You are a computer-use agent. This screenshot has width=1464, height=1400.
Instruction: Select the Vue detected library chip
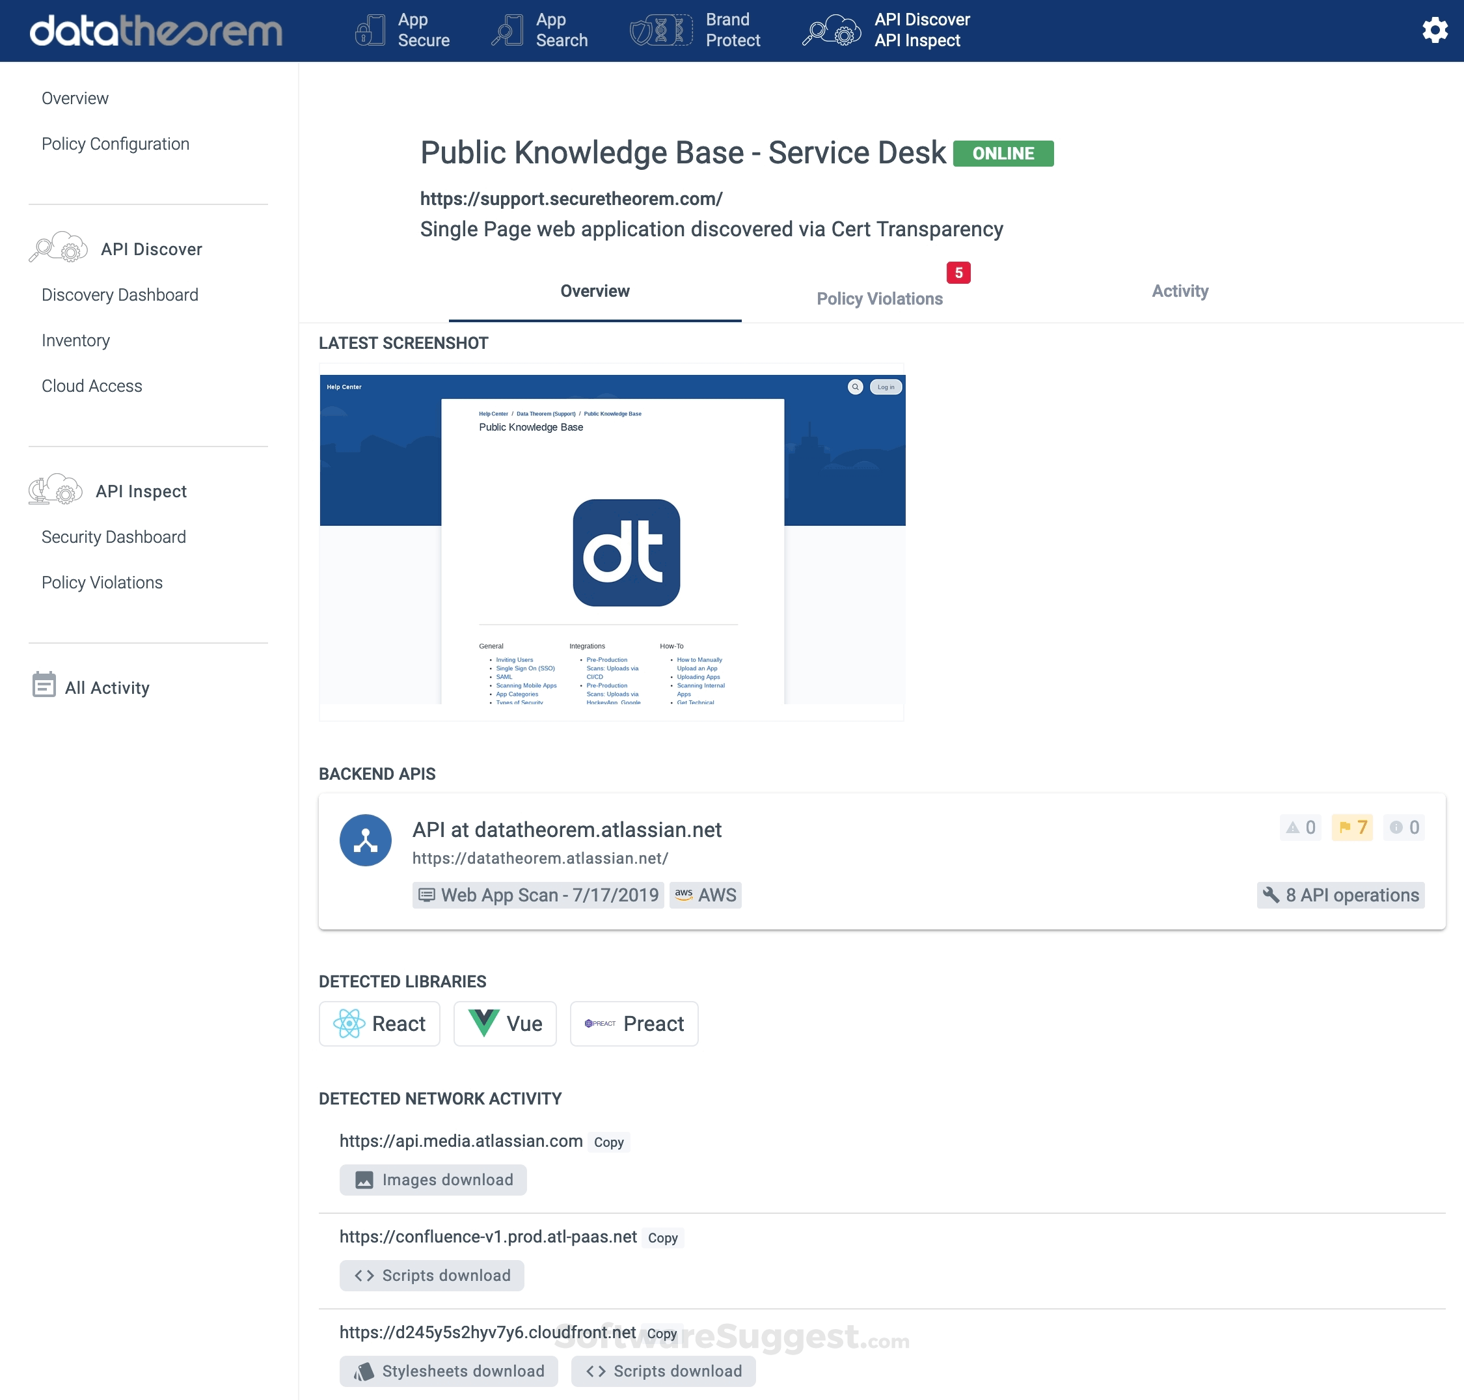tap(504, 1023)
